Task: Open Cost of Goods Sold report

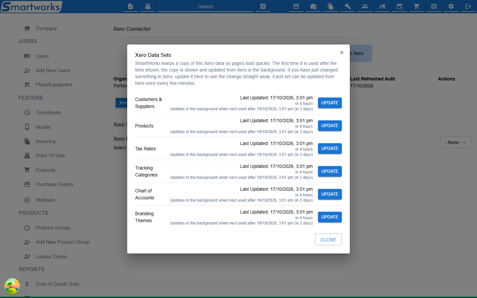Action: (x=57, y=284)
